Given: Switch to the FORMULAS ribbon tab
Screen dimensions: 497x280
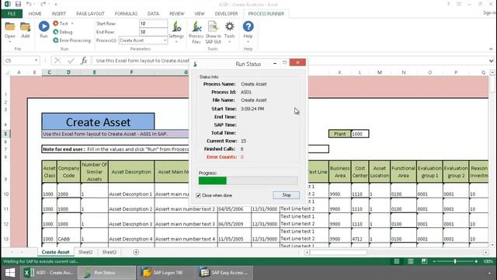Looking at the screenshot, I should [126, 14].
